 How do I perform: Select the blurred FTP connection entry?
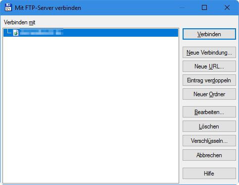coord(91,33)
